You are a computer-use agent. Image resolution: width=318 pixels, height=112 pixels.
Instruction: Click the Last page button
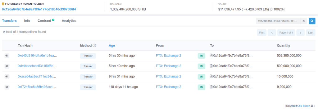tap(311, 33)
